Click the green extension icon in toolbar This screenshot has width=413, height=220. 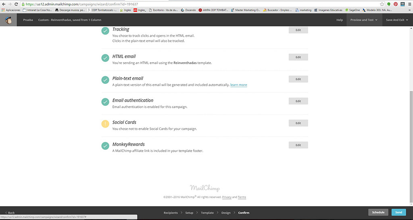coord(389,4)
